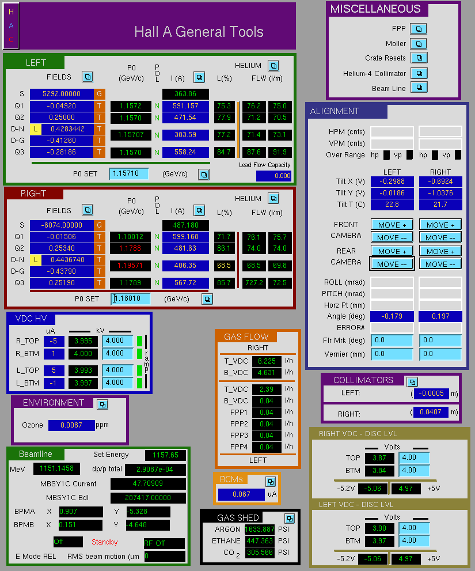
Task: Click RIGHT D-N red P0 value 1.19571
Action: tap(130, 266)
